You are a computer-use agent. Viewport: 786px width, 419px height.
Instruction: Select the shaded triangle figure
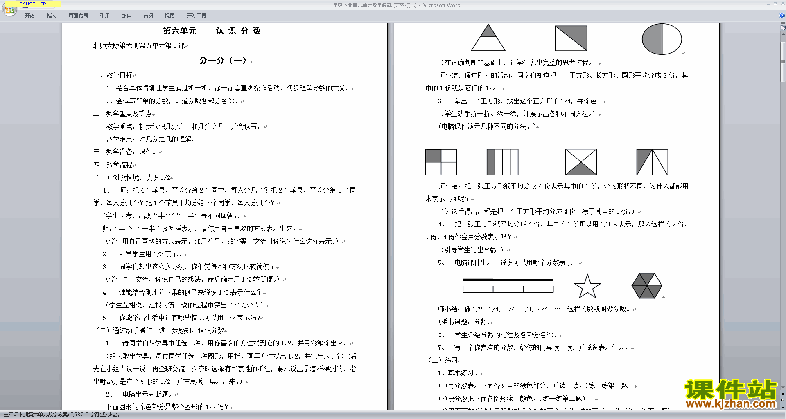pos(488,38)
